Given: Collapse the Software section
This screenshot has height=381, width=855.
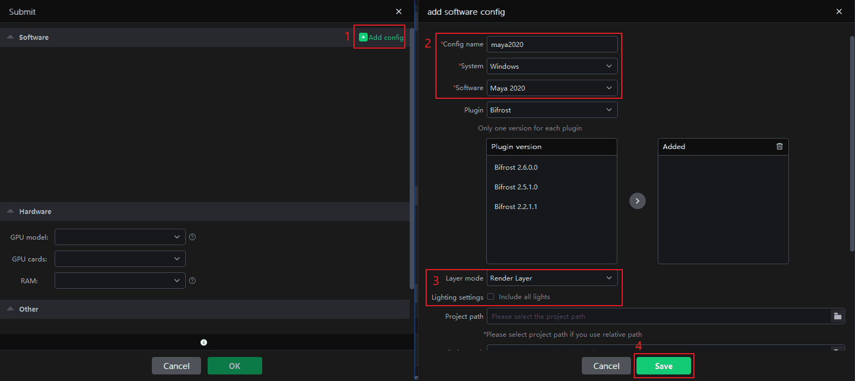Looking at the screenshot, I should click(10, 37).
